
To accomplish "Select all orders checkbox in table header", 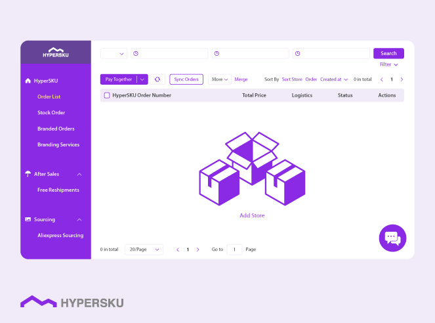I will 107,95.
